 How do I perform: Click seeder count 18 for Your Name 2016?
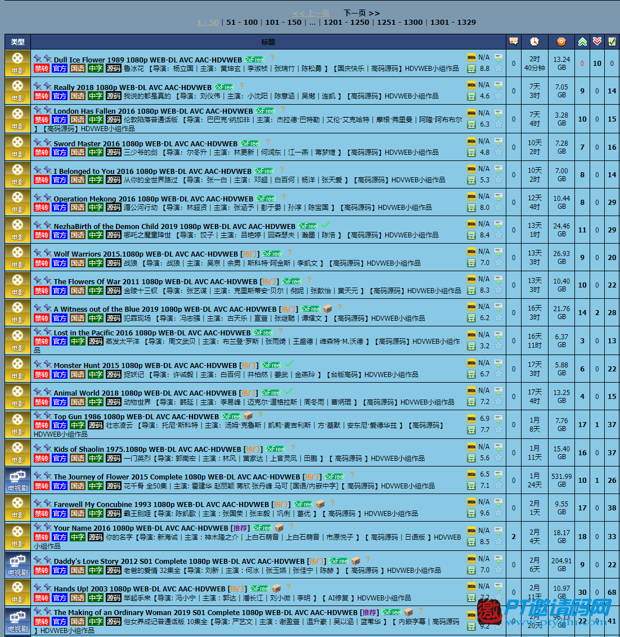coord(582,537)
